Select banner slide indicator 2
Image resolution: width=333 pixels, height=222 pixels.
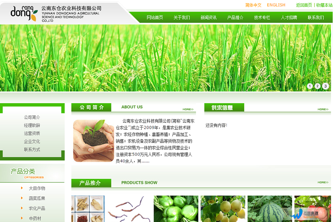point(317,86)
